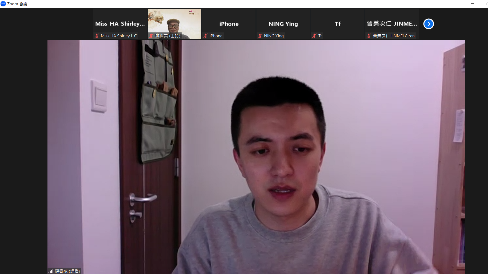The image size is (488, 274).
Task: Click the muted mic icon for participant Tf
Action: 314,36
